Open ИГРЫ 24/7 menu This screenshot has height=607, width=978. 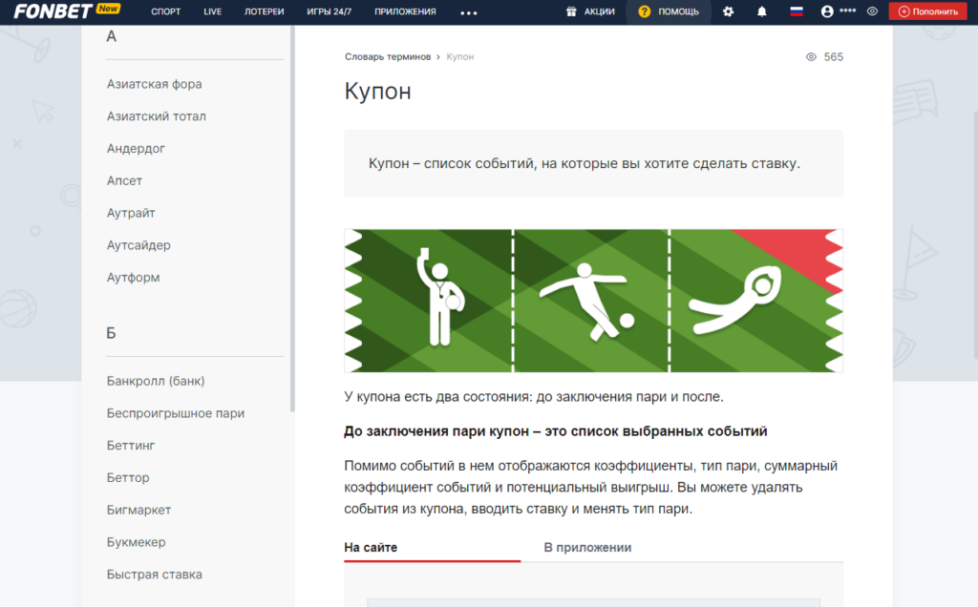click(x=329, y=11)
